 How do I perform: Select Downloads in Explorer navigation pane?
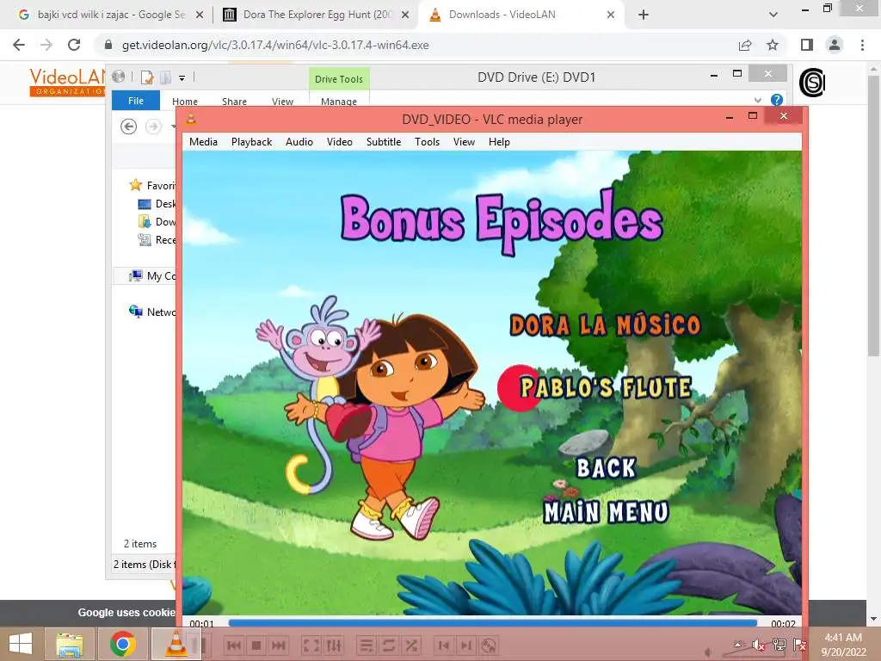pyautogui.click(x=157, y=221)
